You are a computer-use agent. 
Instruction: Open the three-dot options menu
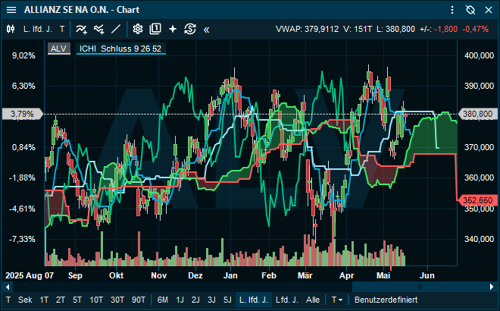[x=452, y=10]
